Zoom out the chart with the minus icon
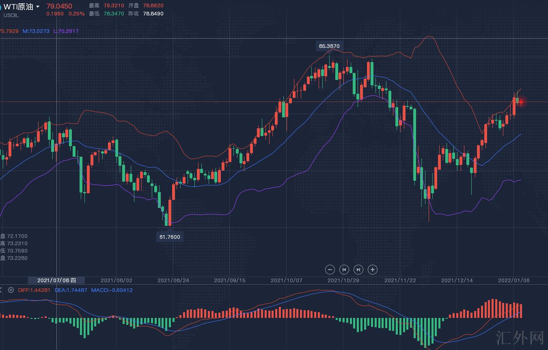The image size is (548, 350). click(330, 270)
